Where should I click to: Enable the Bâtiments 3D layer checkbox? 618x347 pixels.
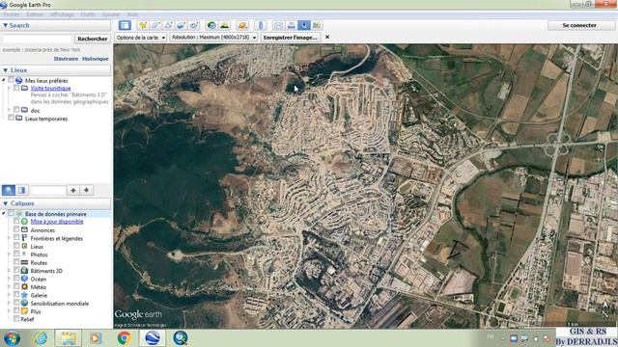16,270
